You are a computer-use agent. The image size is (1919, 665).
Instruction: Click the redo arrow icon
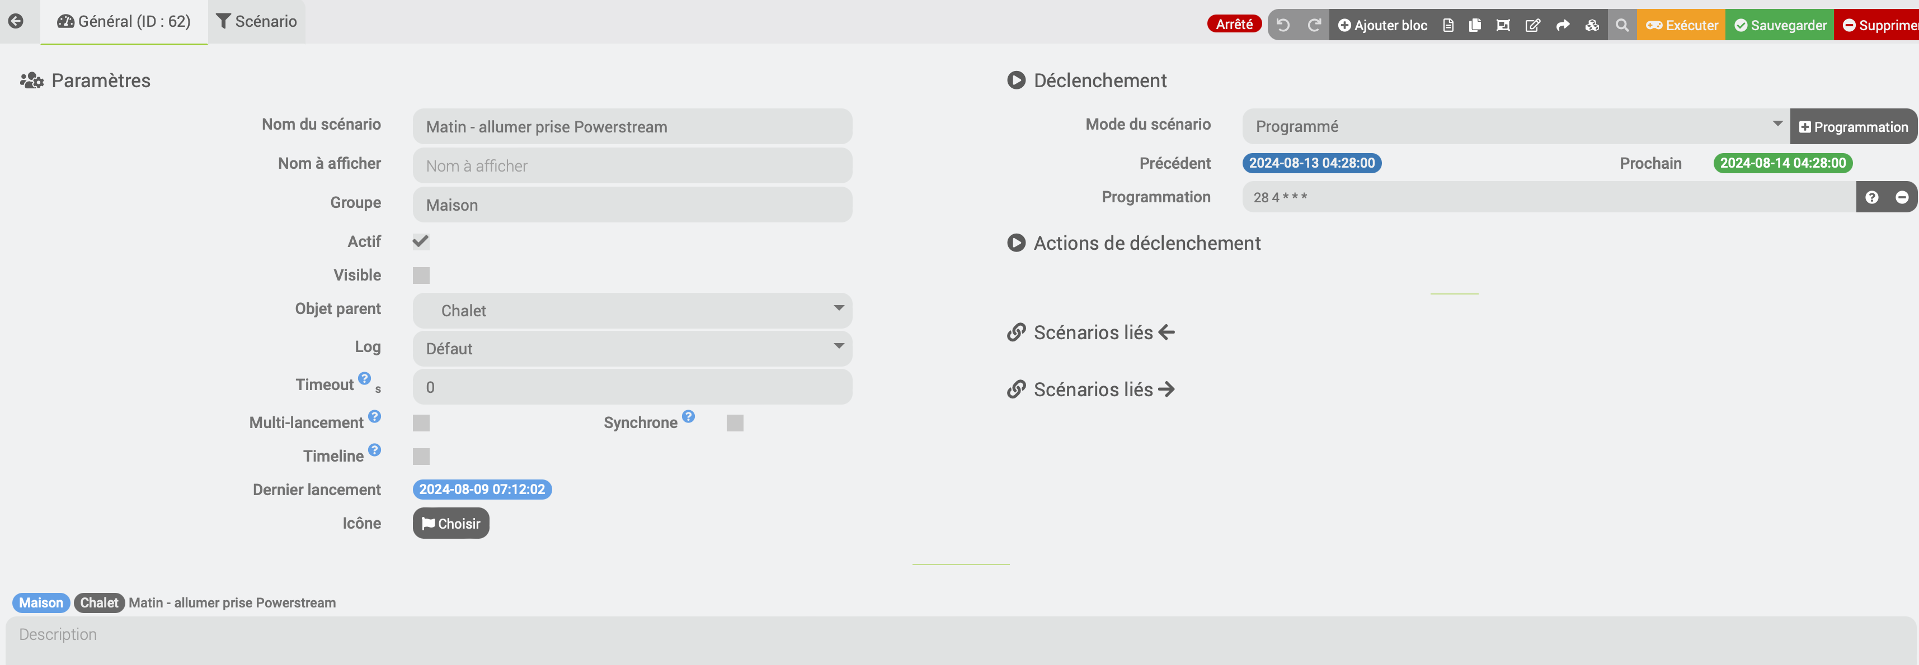coord(1314,25)
